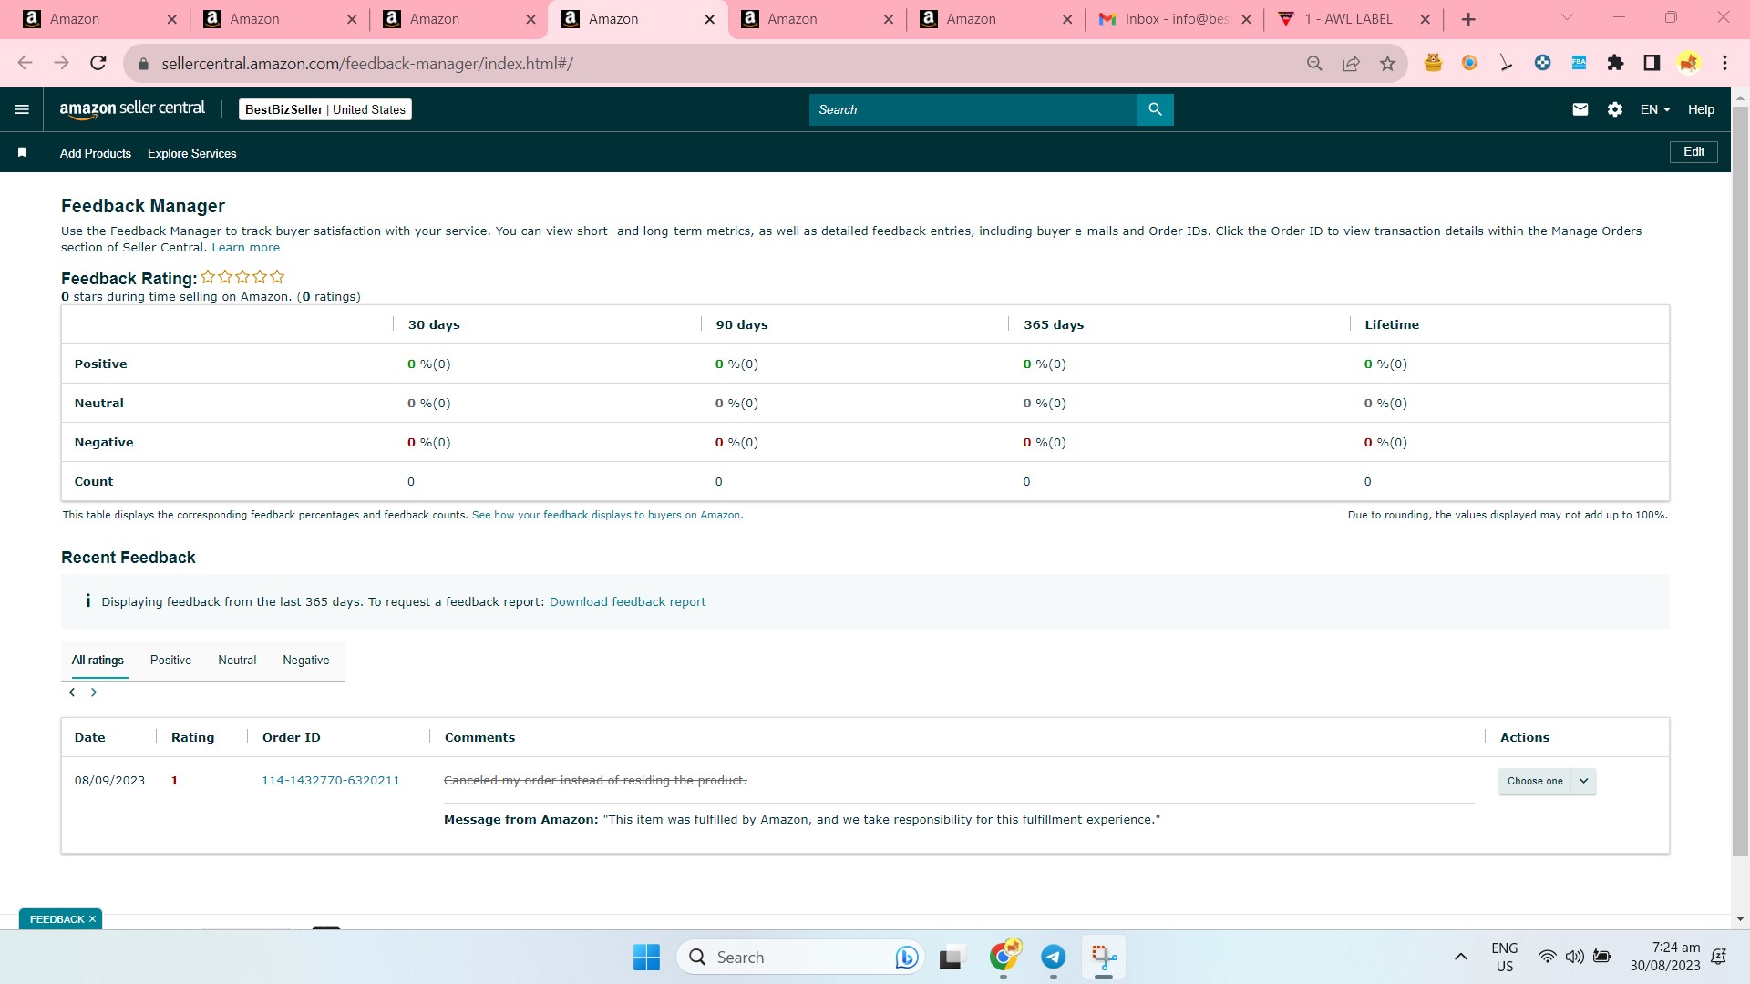
Task: Click Add Products menu item
Action: click(x=96, y=153)
